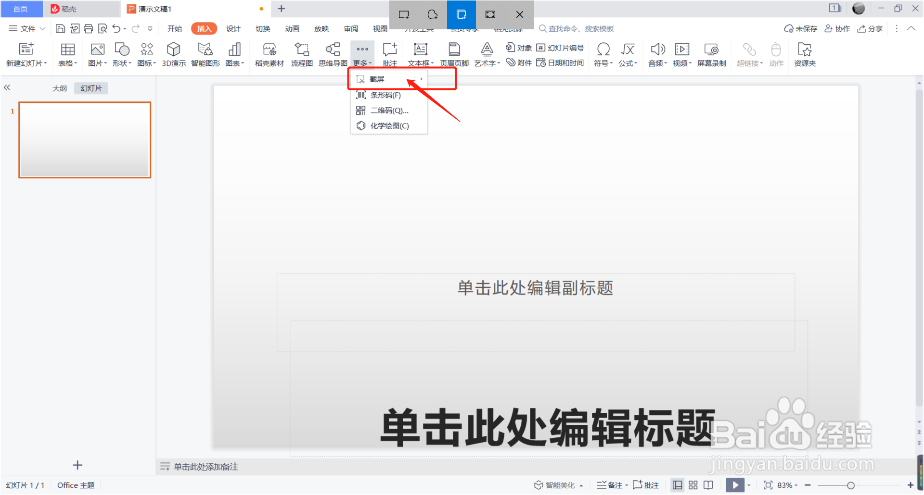
Task: Click the Print icon in quick toolbar
Action: [88, 28]
